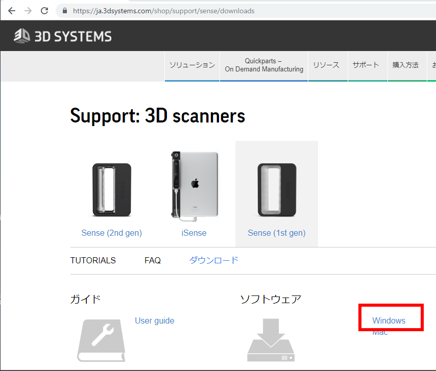436x371 pixels.
Task: Open the Sense (2nd gen) link
Action: click(111, 233)
